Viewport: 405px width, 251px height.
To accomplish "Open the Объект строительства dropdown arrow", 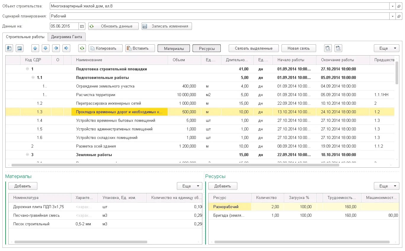I will pyautogui.click(x=393, y=6).
